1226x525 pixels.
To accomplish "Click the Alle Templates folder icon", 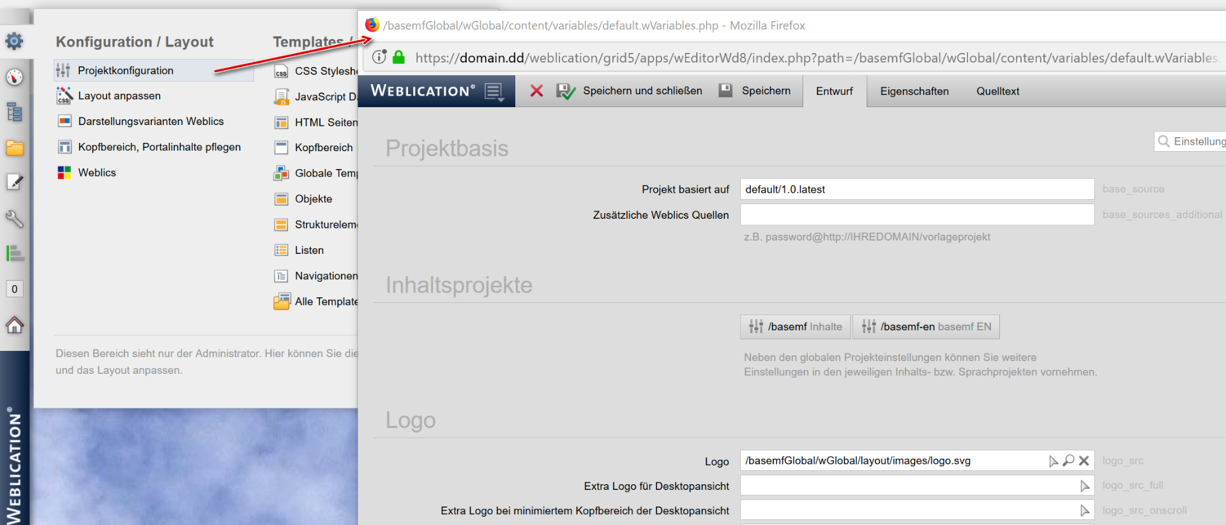I will 282,301.
